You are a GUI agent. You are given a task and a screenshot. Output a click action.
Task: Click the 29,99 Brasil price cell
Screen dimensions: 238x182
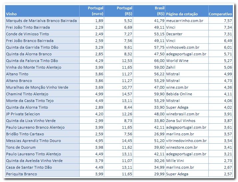point(149,174)
